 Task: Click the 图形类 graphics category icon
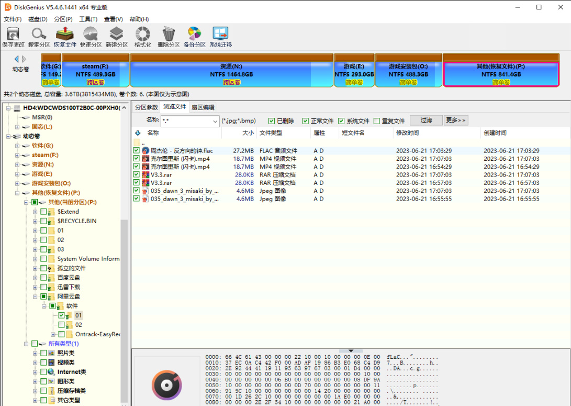52,381
